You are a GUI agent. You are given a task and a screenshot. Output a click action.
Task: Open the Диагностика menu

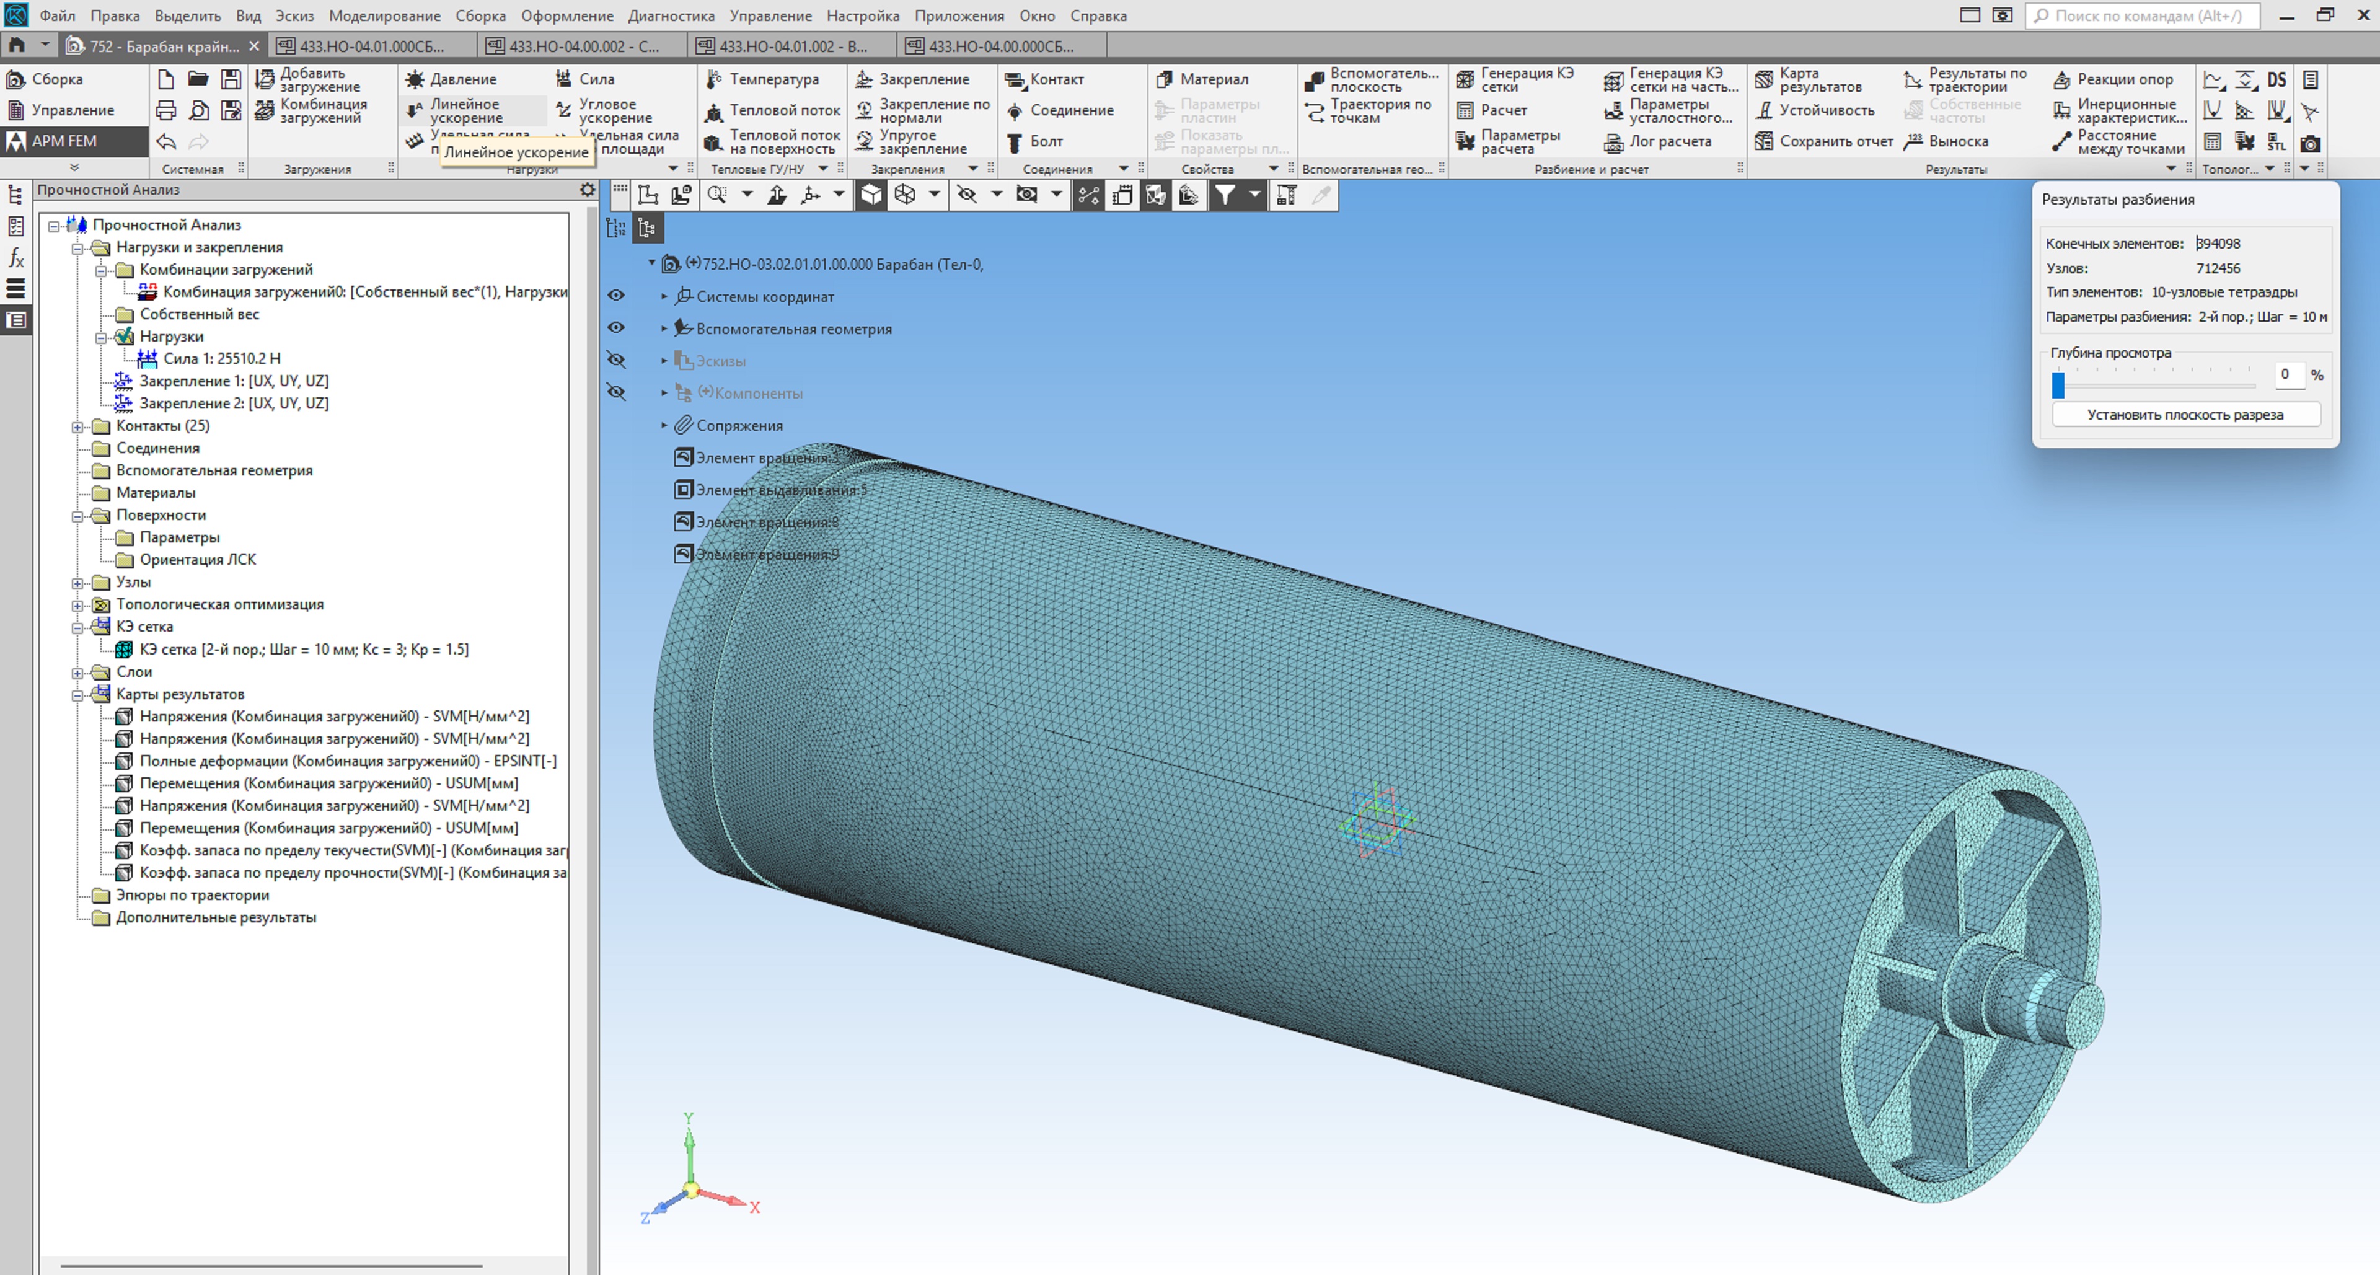671,15
